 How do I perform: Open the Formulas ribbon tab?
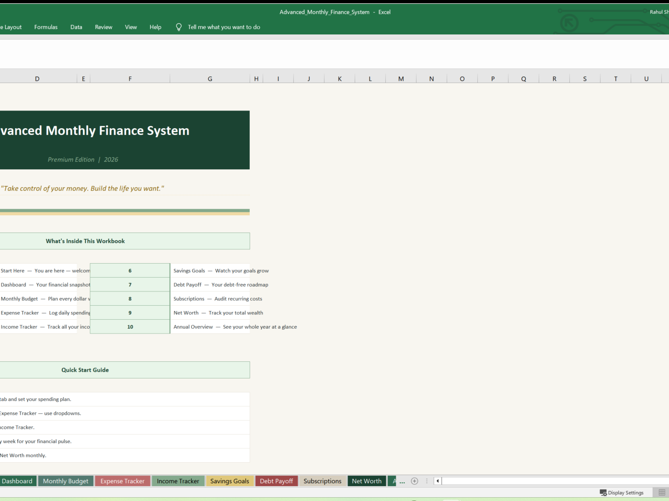(x=46, y=27)
